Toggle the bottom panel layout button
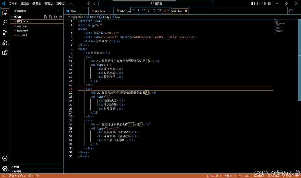The image size is (301, 178). click(x=258, y=4)
